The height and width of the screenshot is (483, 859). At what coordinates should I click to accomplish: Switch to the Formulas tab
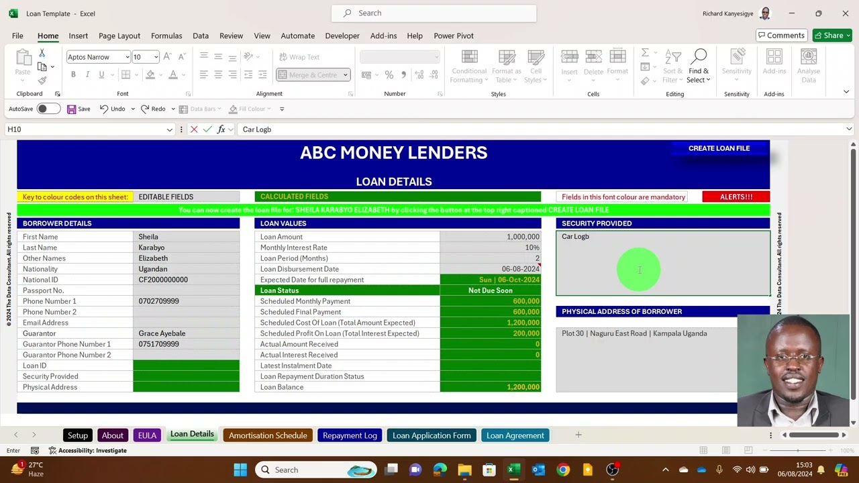(166, 36)
